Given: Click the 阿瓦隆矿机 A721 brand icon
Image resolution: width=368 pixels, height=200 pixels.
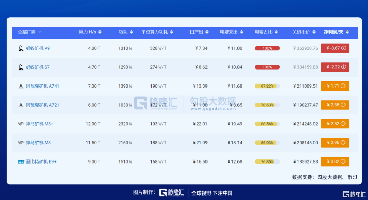Looking at the screenshot, I should (21, 105).
